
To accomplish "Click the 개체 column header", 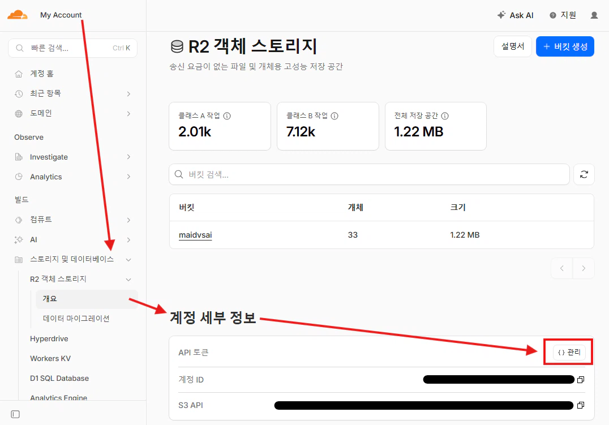I will (x=355, y=208).
